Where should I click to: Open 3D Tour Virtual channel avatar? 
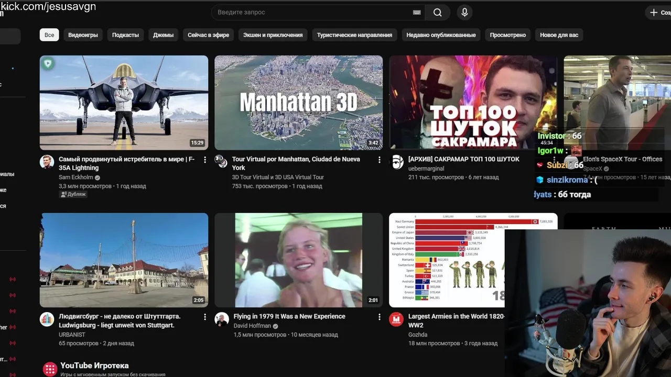click(222, 162)
